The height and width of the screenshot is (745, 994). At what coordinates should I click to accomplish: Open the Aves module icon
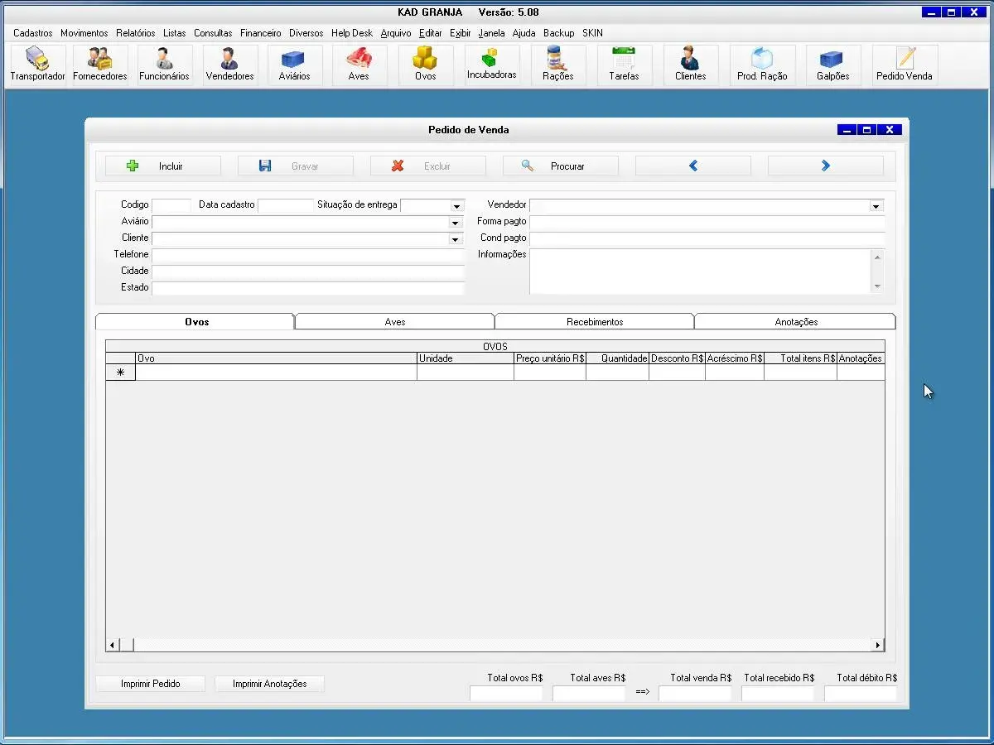359,65
